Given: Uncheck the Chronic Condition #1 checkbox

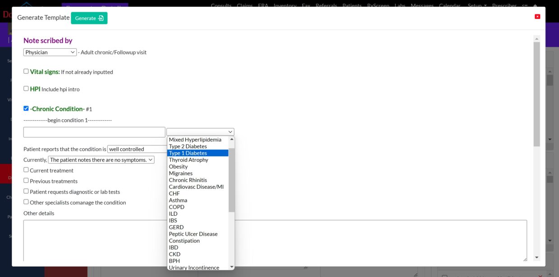Looking at the screenshot, I should 26,108.
